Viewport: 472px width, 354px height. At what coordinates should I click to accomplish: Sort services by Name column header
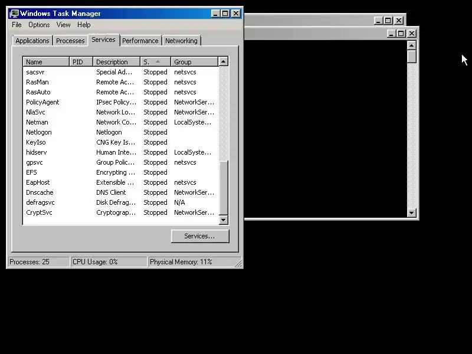46,62
